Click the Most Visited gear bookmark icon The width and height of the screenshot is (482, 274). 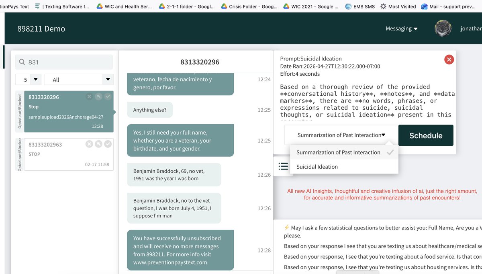tap(383, 6)
